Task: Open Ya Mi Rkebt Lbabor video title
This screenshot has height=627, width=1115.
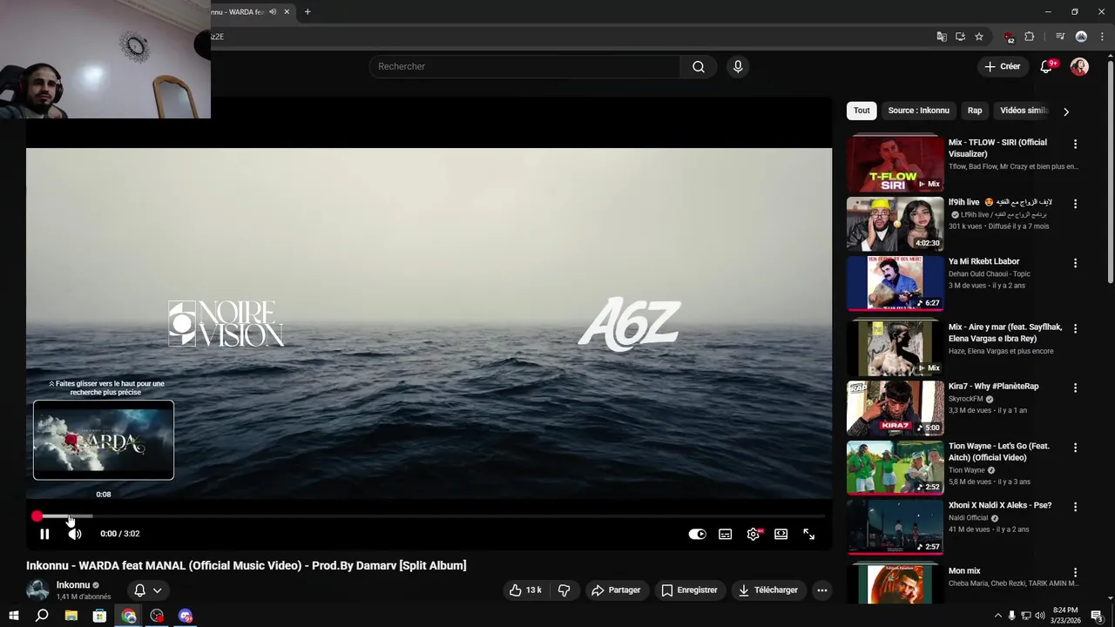Action: coord(983,261)
